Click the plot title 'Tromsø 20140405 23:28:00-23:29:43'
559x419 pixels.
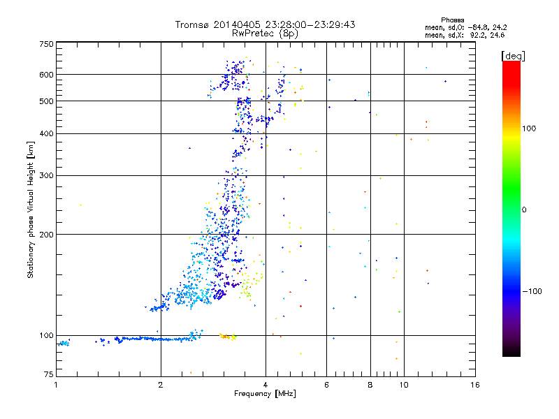point(265,24)
